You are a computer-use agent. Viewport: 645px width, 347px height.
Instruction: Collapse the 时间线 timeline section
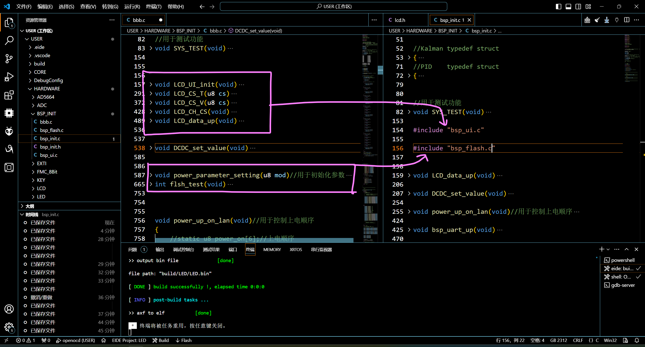coord(69,215)
